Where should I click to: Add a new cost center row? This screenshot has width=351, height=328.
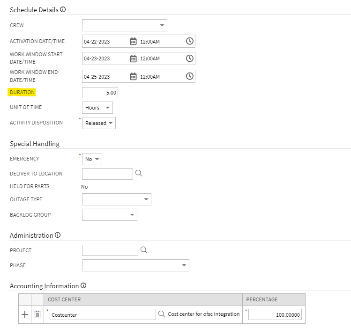point(25,314)
